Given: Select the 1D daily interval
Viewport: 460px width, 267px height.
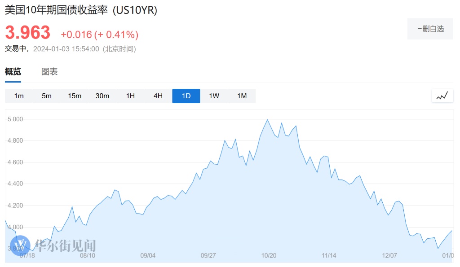Looking at the screenshot, I should pos(186,96).
